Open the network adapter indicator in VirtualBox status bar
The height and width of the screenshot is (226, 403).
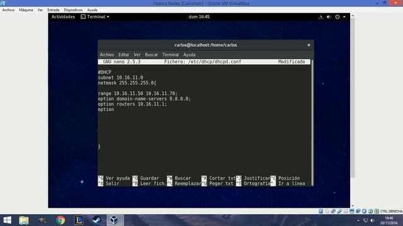click(x=333, y=211)
